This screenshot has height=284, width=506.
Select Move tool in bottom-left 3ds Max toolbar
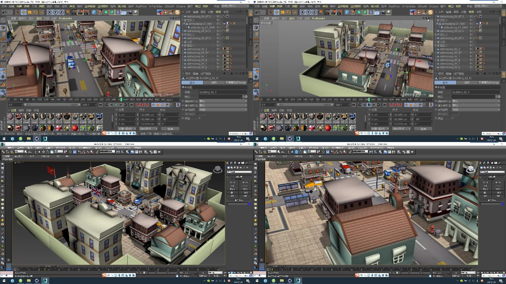coord(43,151)
